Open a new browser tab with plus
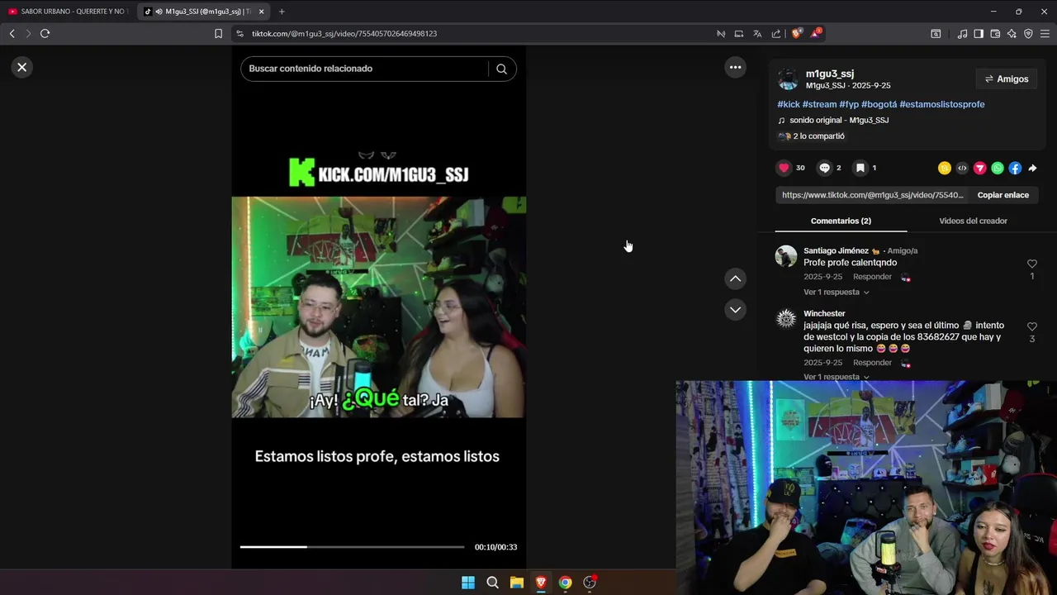This screenshot has height=595, width=1057. point(282,12)
